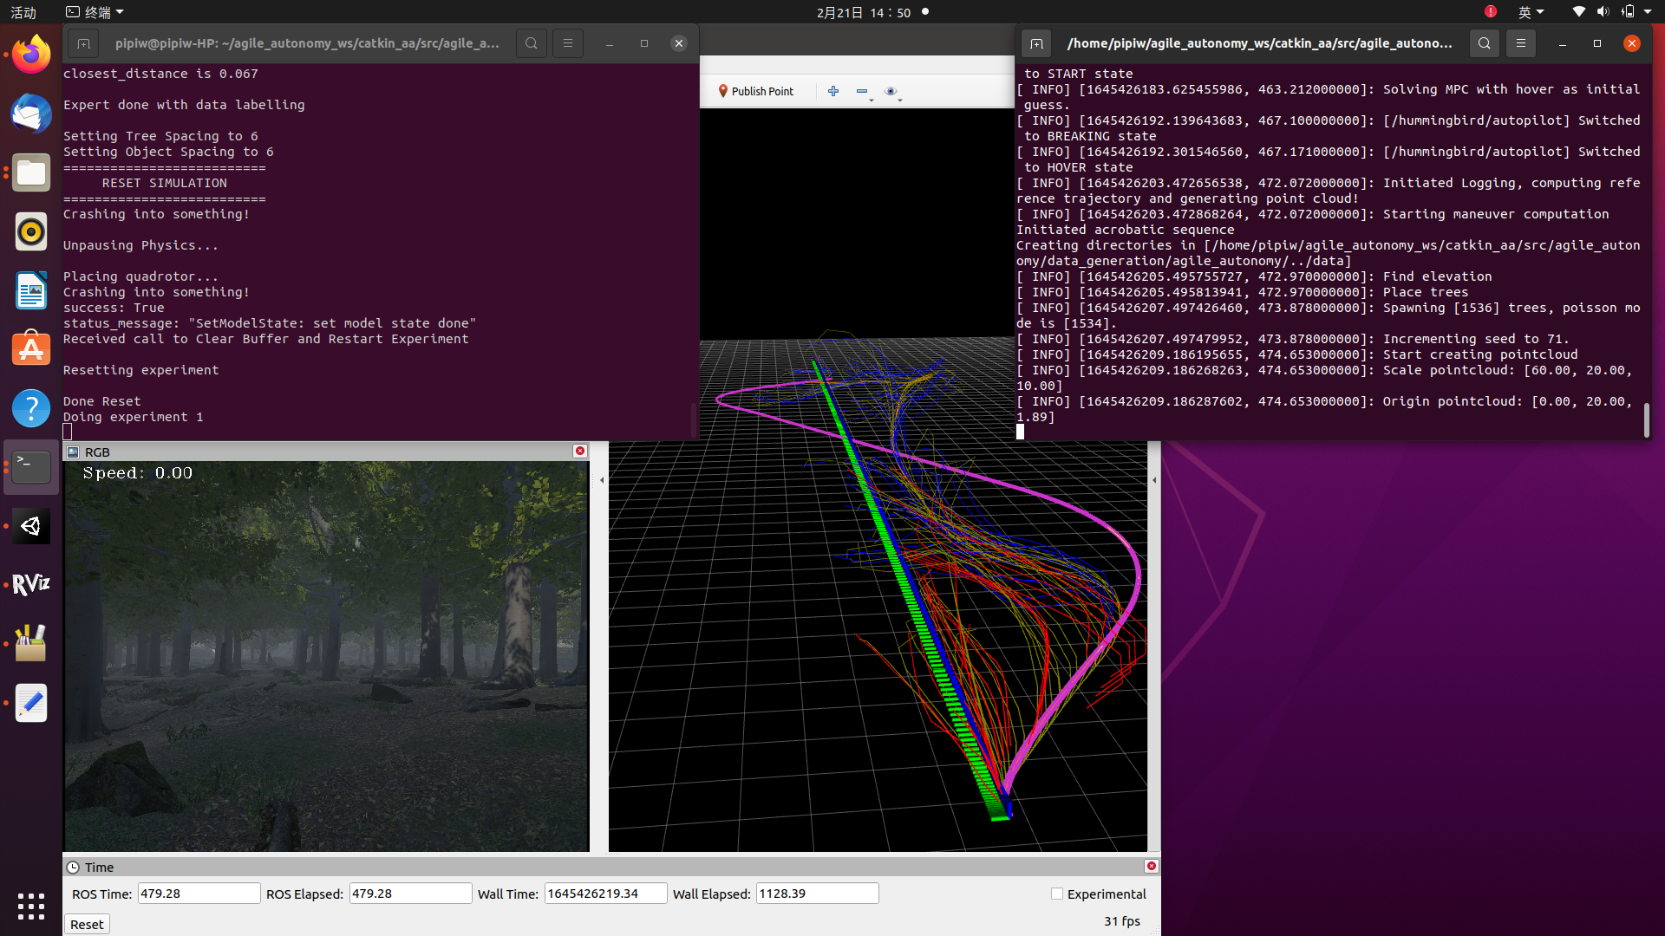1665x936 pixels.
Task: Close the Time panel
Action: coord(1151,867)
